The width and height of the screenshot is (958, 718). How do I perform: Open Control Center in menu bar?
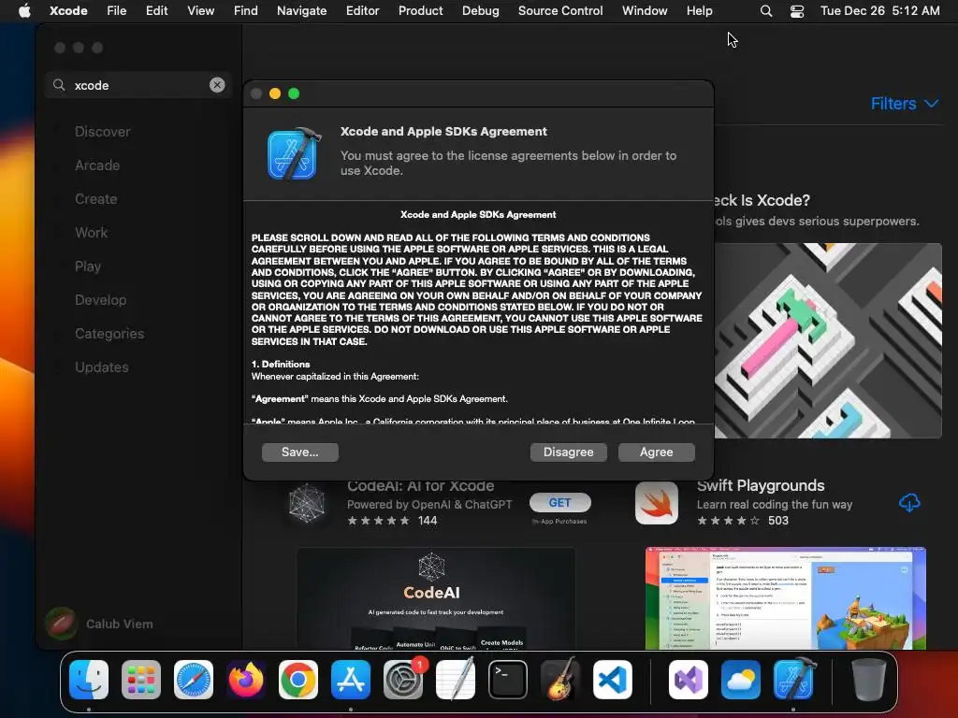point(797,11)
